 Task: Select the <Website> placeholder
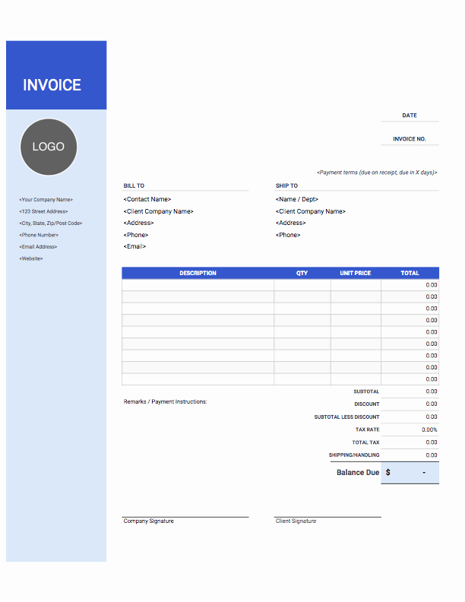[x=31, y=258]
